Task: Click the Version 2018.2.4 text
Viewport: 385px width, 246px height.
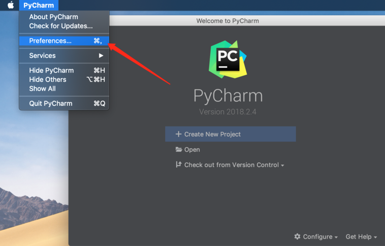Action: point(227,112)
